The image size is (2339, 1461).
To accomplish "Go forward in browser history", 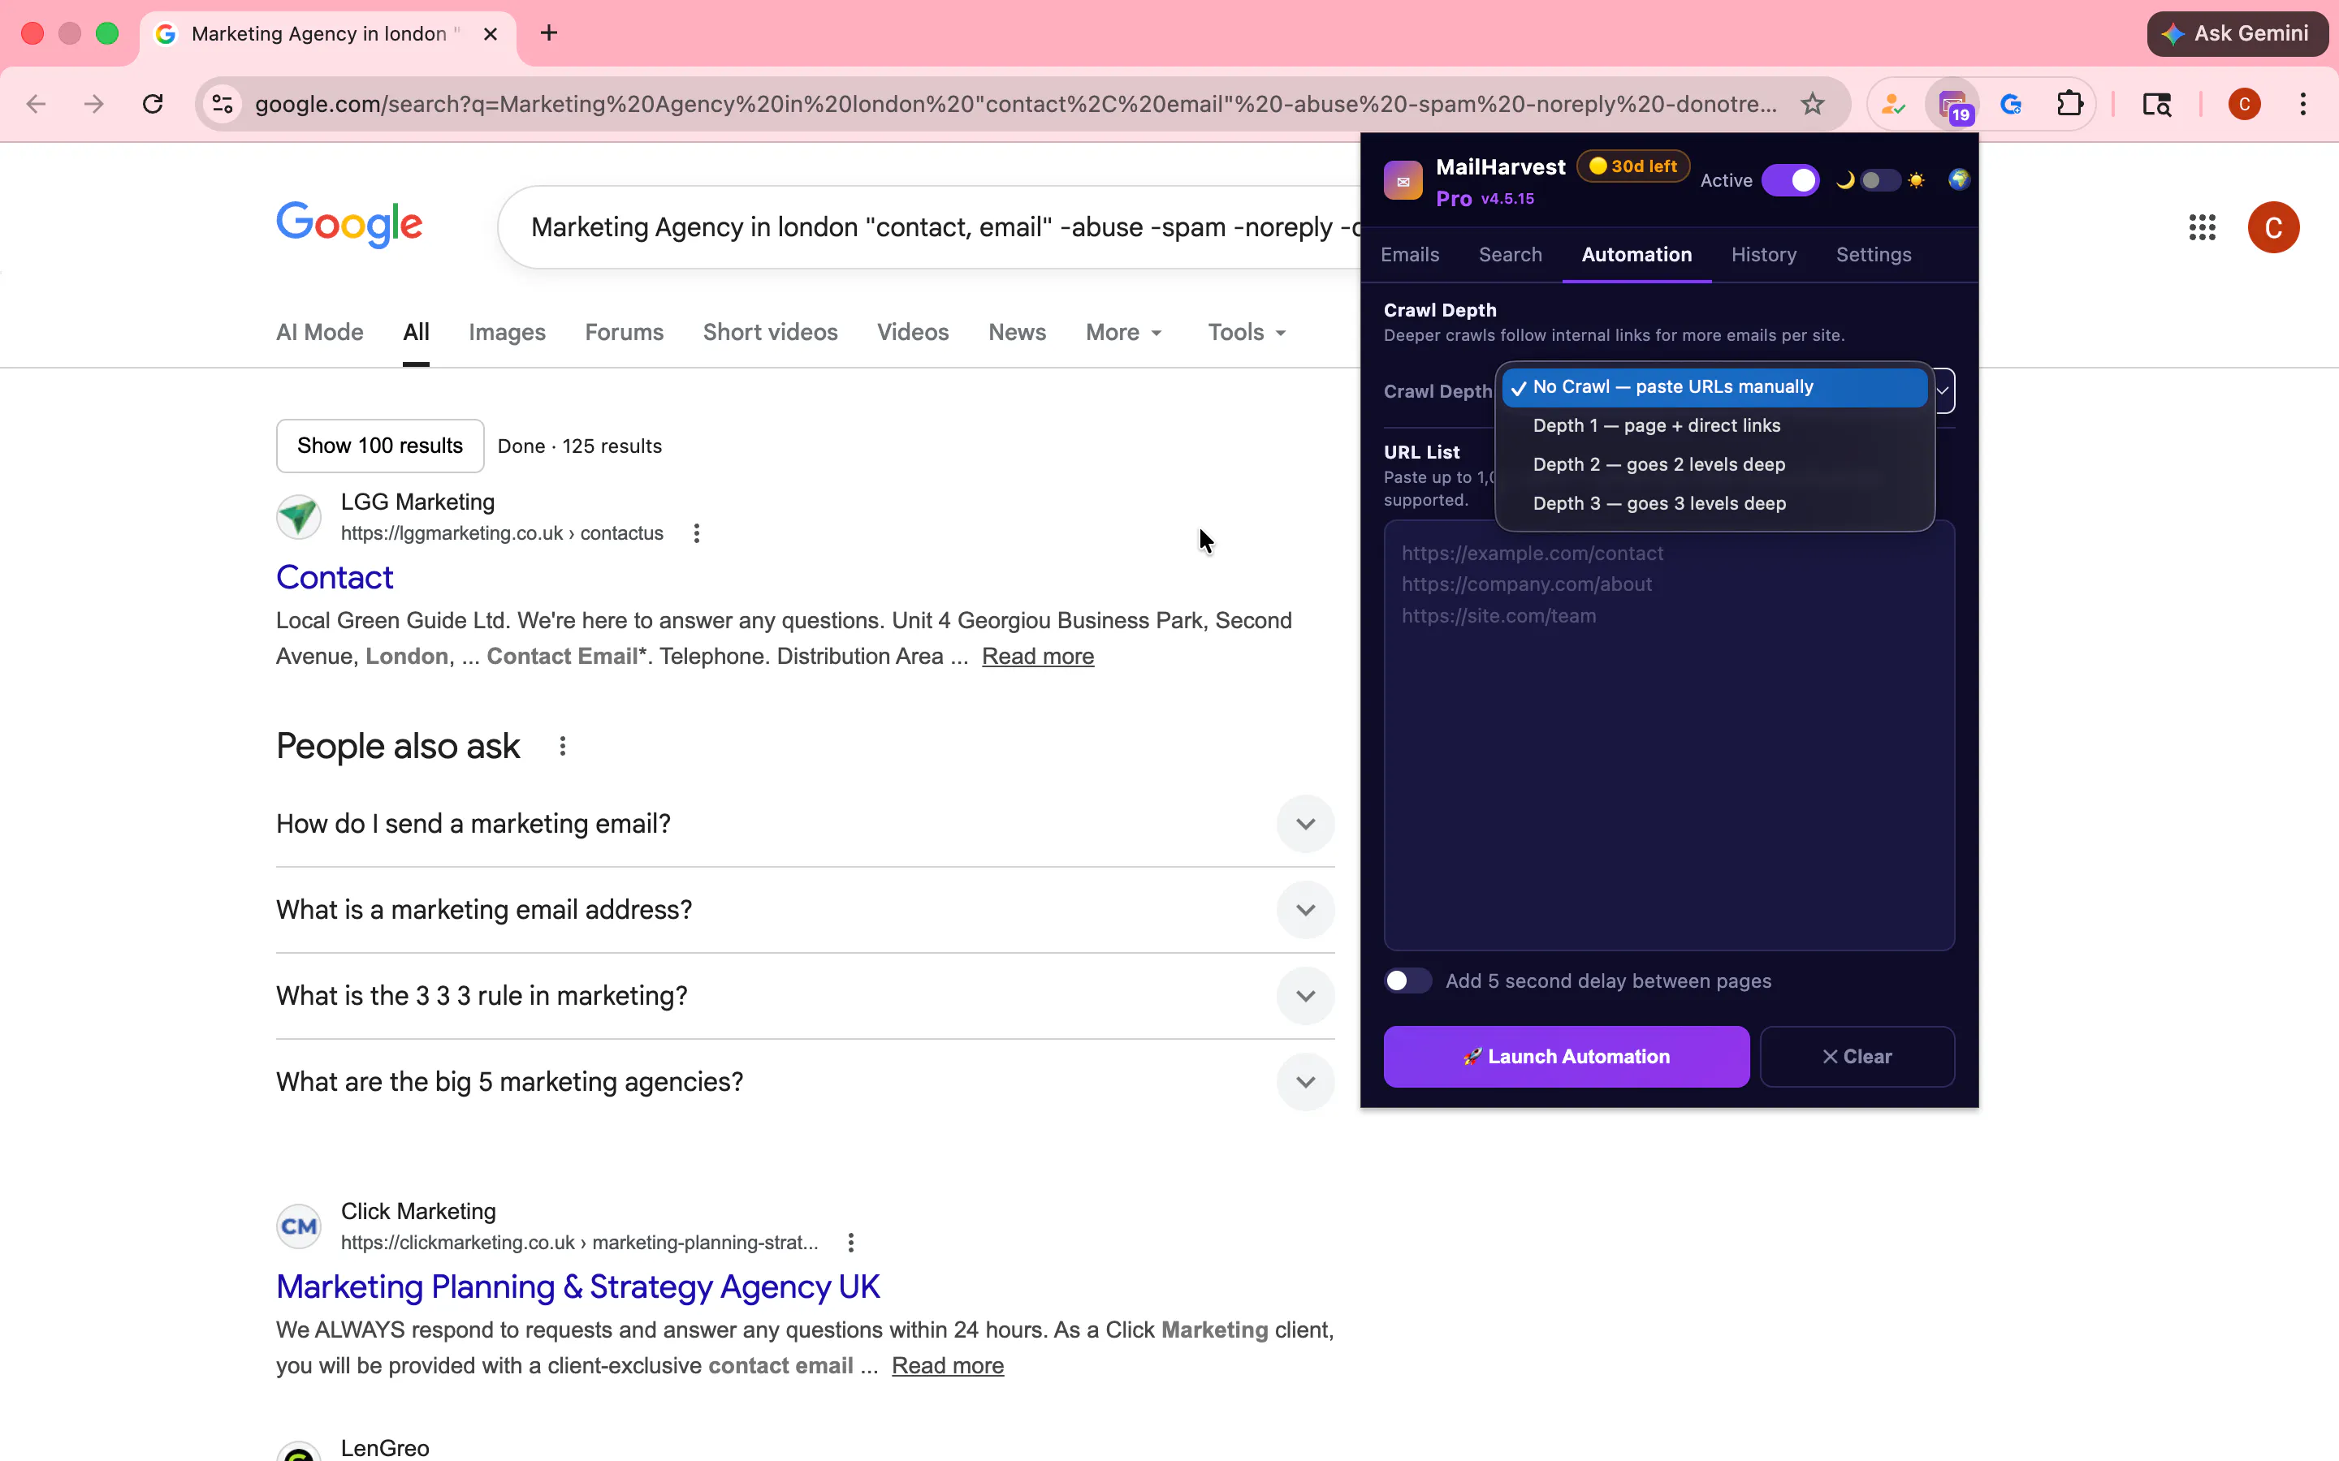I will [93, 105].
